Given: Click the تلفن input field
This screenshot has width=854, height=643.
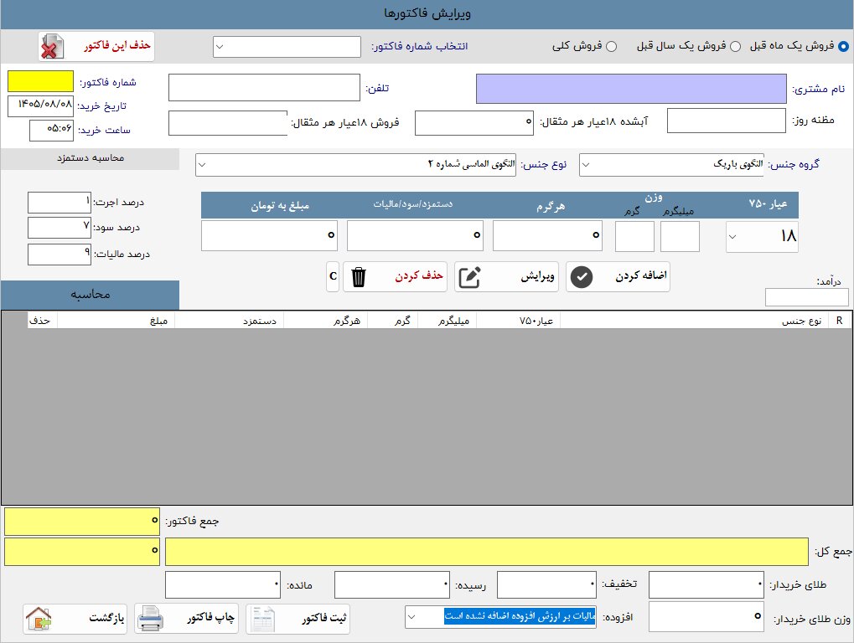Looking at the screenshot, I should (x=264, y=88).
